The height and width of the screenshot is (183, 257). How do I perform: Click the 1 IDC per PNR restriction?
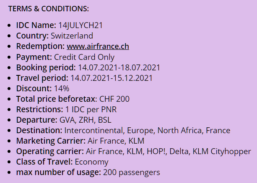(x=91, y=109)
